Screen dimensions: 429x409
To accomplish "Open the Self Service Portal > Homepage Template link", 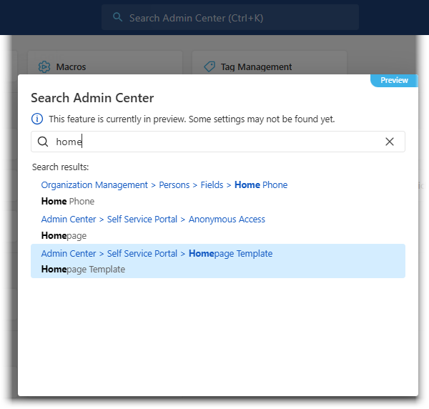I will click(x=157, y=253).
